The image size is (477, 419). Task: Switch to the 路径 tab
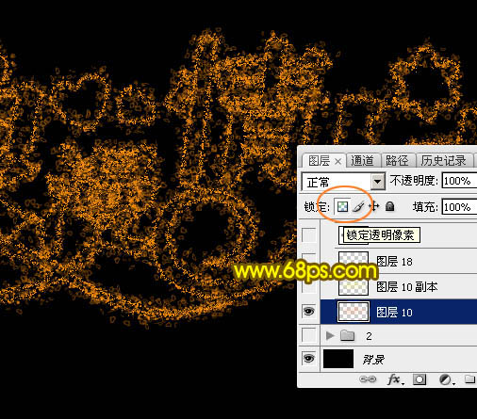point(397,161)
